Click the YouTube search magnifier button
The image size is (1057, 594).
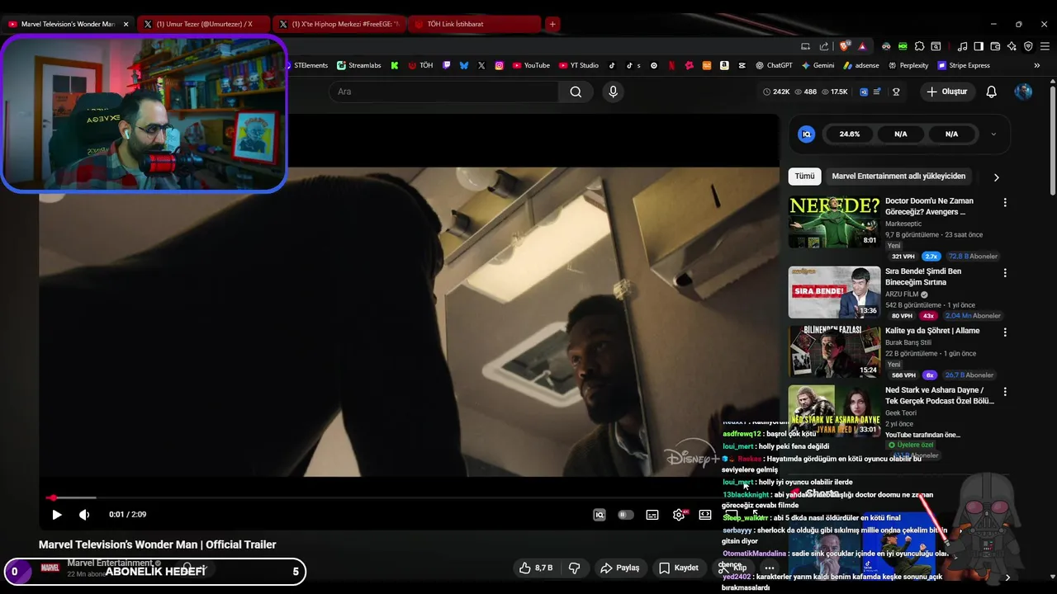576,92
